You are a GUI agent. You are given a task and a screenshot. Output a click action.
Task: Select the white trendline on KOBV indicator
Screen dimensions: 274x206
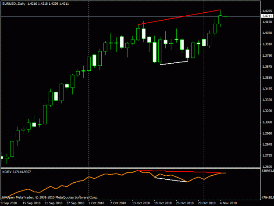[171, 180]
